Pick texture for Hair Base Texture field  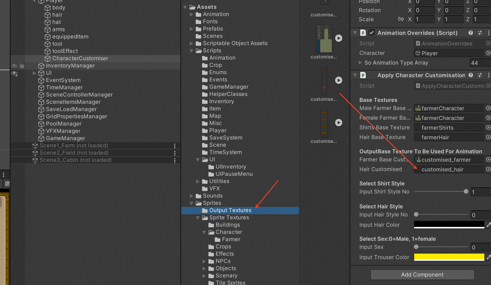coord(488,137)
